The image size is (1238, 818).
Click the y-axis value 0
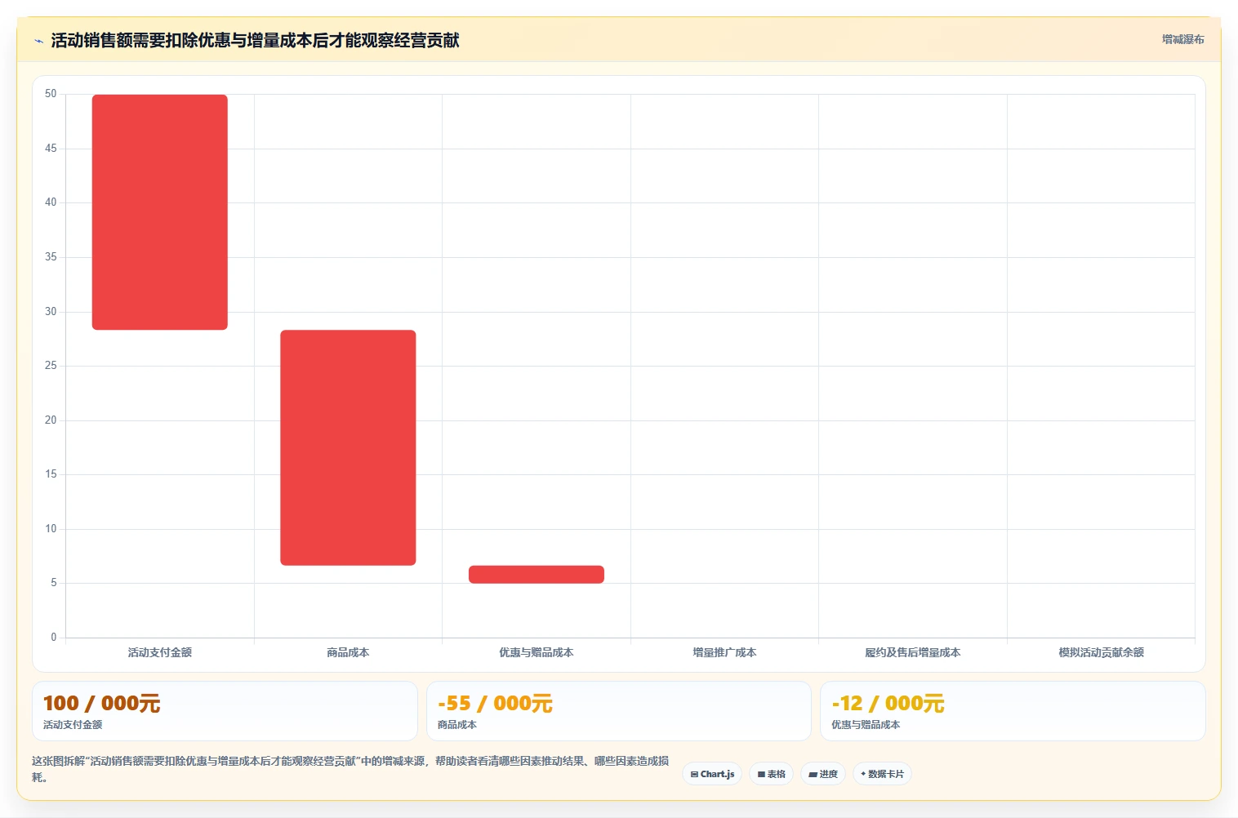pos(54,638)
